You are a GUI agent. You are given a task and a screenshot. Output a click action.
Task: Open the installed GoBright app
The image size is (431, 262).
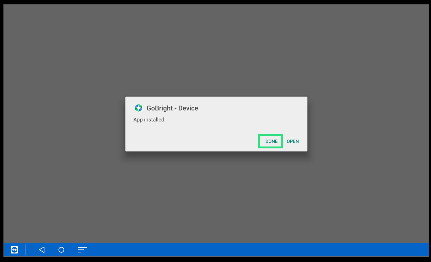293,141
